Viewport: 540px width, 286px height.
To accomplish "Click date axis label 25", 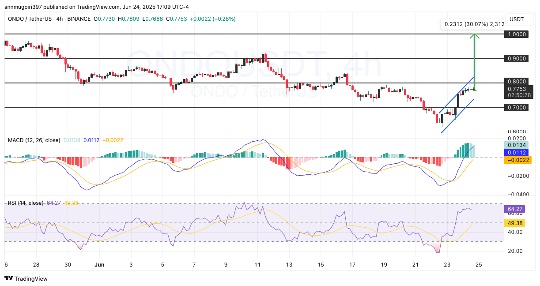I will [x=479, y=265].
